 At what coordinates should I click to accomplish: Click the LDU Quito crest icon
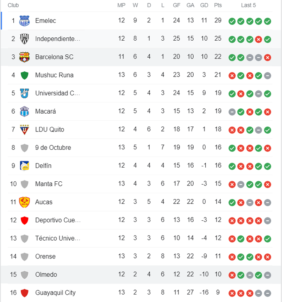coord(24,129)
